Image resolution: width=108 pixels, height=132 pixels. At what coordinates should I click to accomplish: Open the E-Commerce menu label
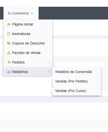coord(18,13)
